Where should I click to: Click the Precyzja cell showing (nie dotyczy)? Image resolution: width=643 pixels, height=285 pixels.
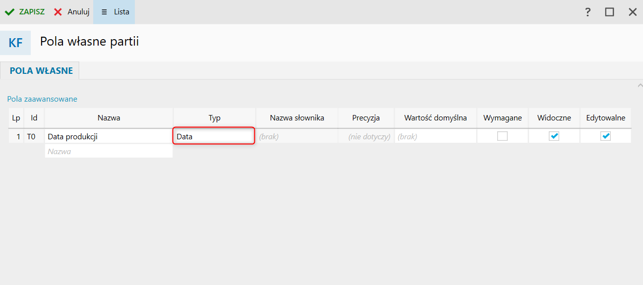[x=366, y=136]
